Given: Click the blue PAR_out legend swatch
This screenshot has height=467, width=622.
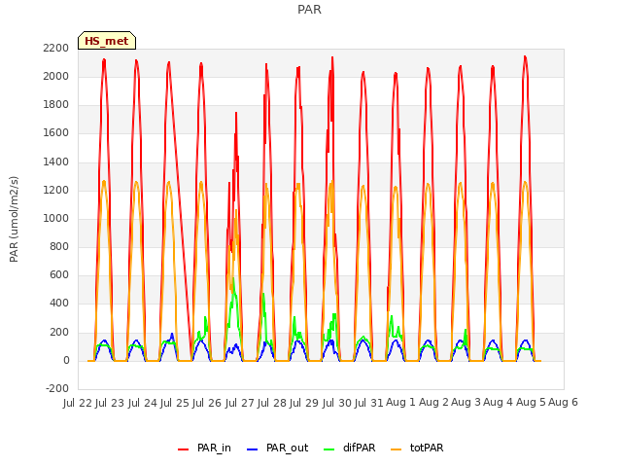Looking at the screenshot, I should pos(252,449).
